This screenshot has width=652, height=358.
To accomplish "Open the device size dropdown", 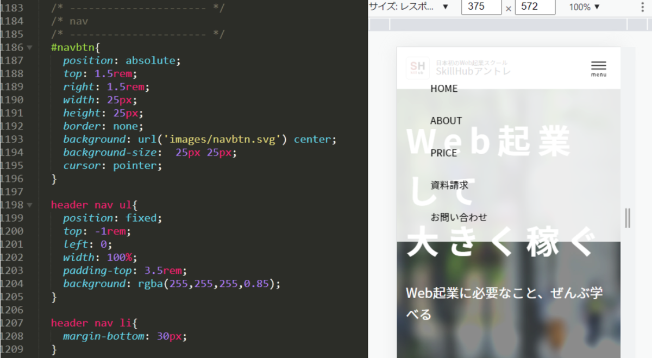I will pos(409,7).
